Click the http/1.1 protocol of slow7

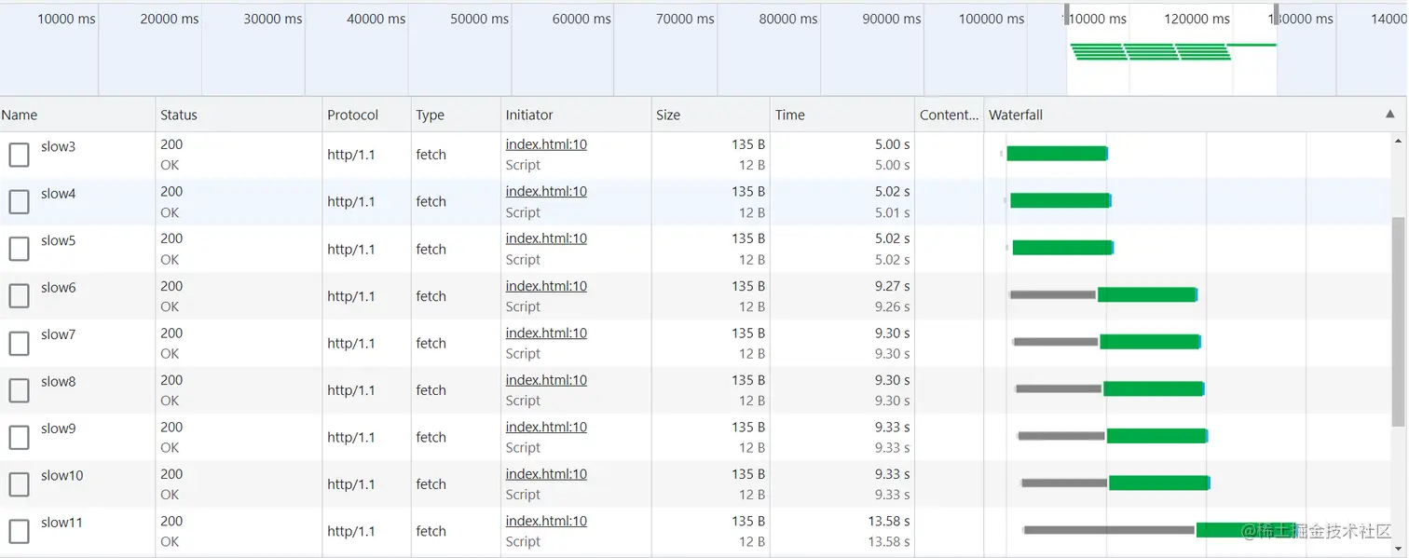point(351,343)
